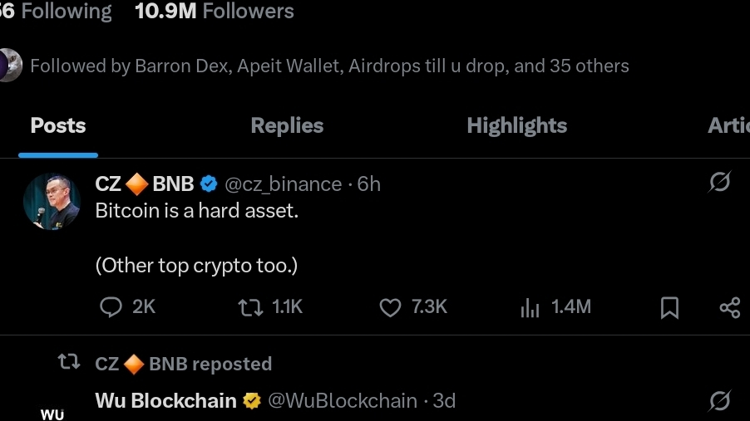
Task: Open replies on the Bitcoin hard asset post
Action: (x=127, y=306)
